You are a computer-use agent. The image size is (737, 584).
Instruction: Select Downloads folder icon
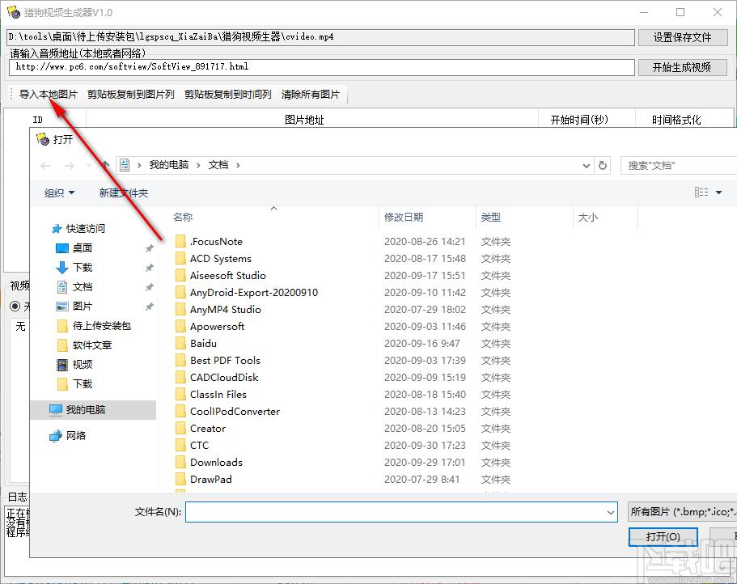tap(180, 462)
